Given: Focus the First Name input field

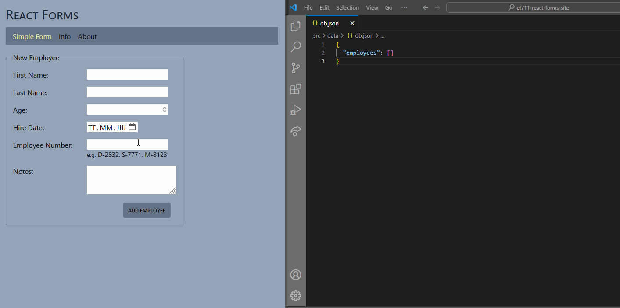Looking at the screenshot, I should pos(128,74).
